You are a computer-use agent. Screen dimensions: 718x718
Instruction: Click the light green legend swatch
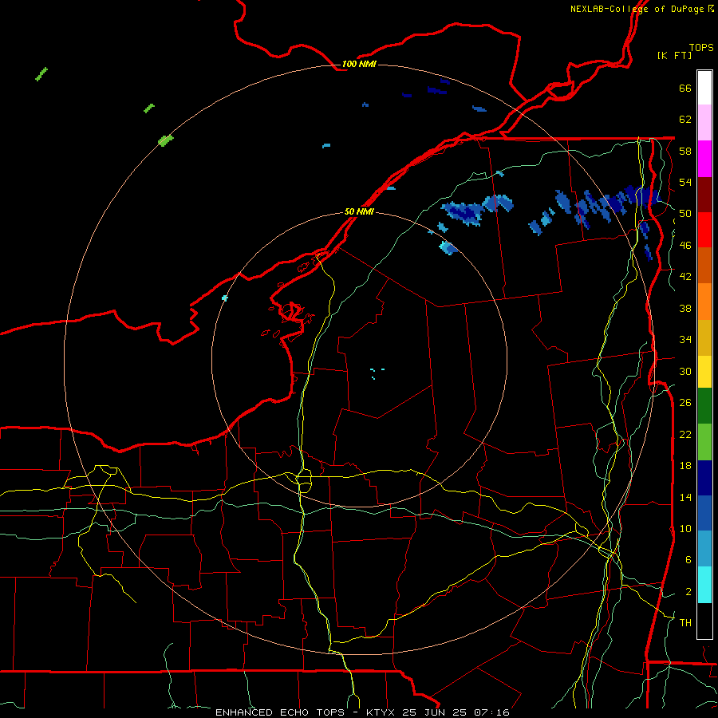point(704,442)
